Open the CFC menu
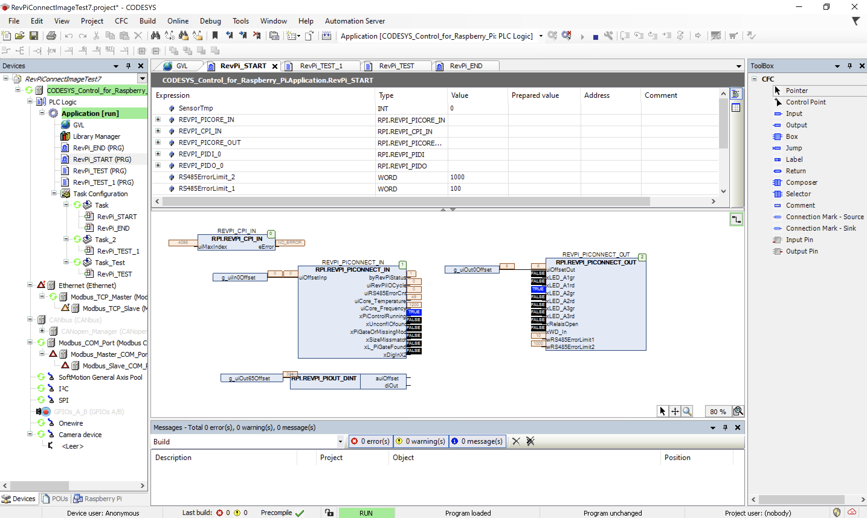This screenshot has height=518, width=867. 121,21
